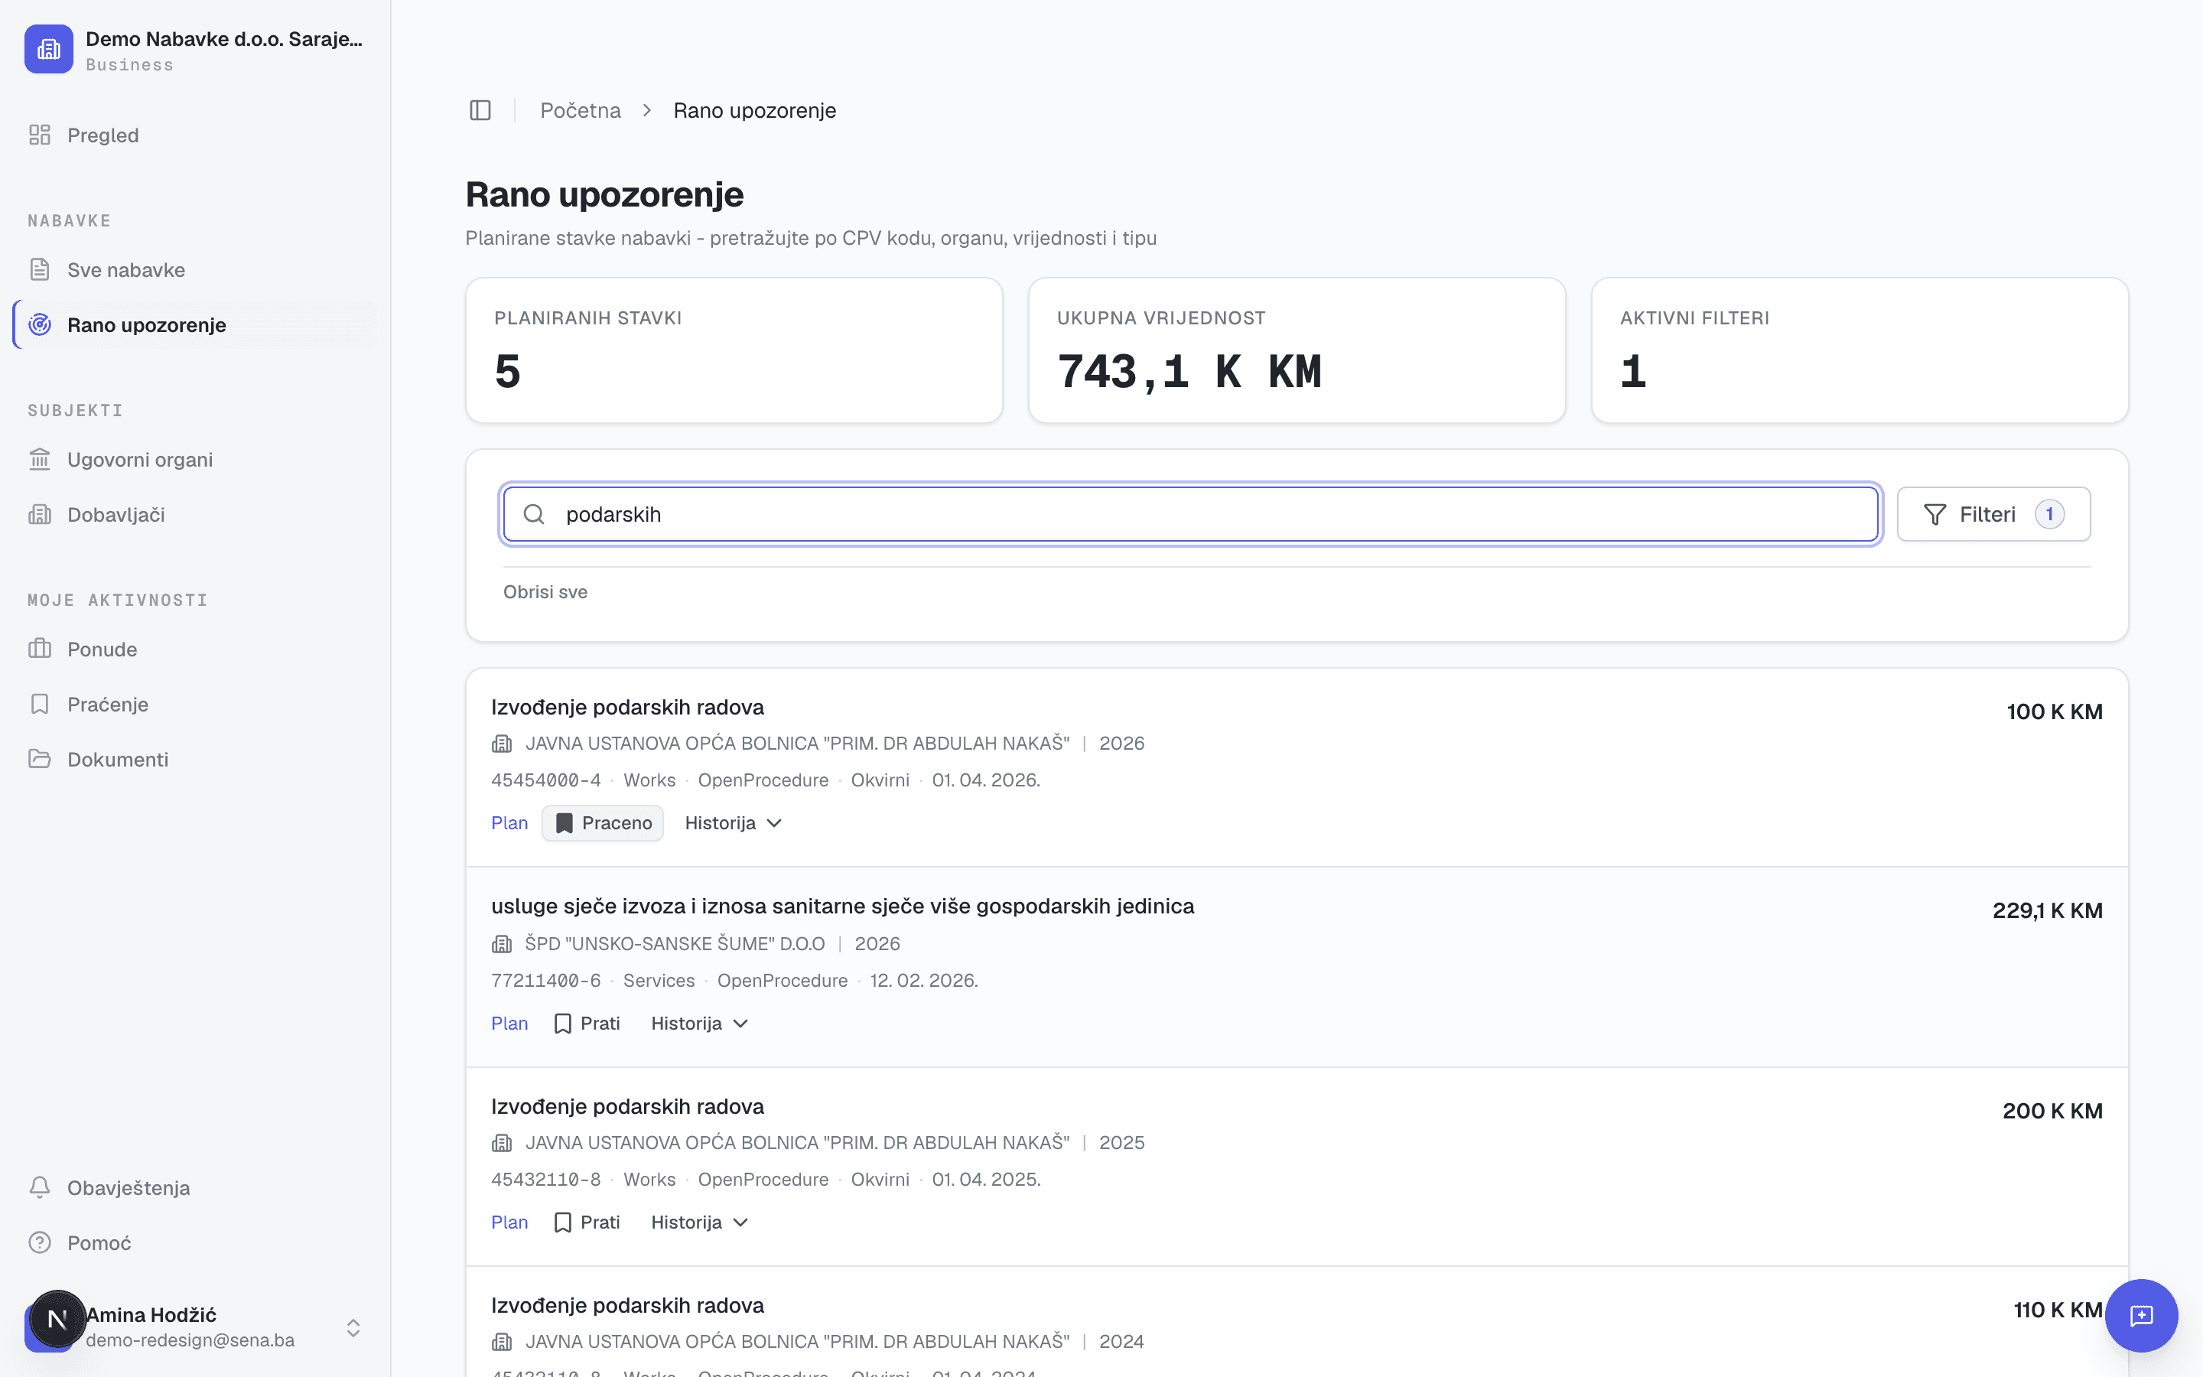This screenshot has width=2203, height=1377.
Task: Open the 110 K KM Izvođenje podarskih radova item
Action: [x=627, y=1305]
